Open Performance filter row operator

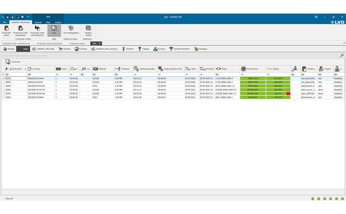242,74
